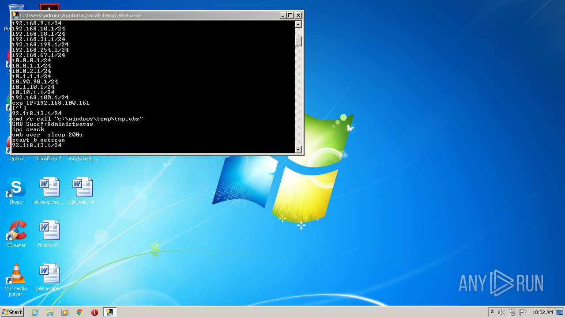
Task: Select Wi-Fi.exe console taskbar button
Action: [109, 312]
